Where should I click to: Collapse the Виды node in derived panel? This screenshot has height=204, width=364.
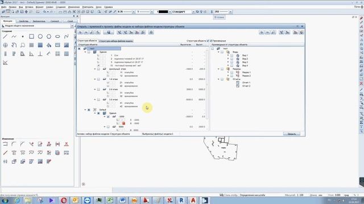pyautogui.click(x=218, y=52)
